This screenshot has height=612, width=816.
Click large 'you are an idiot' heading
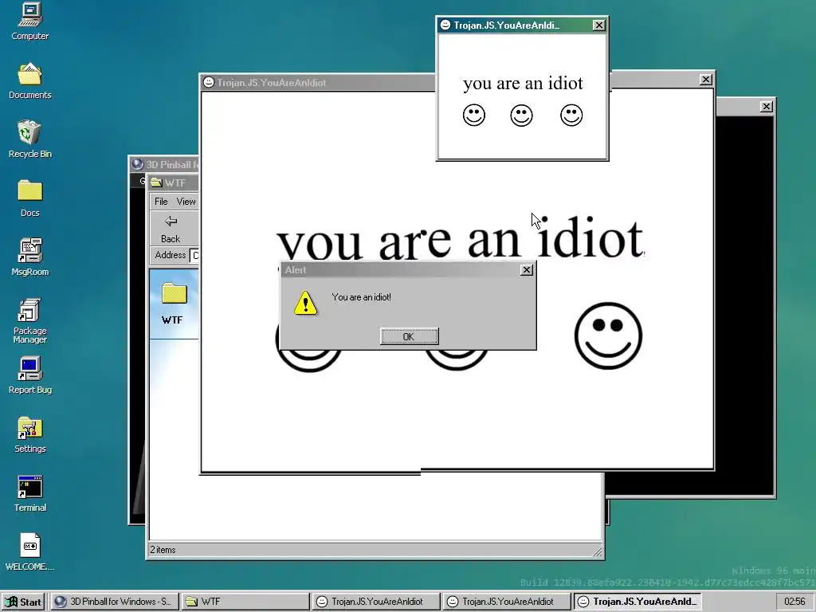[x=460, y=239]
